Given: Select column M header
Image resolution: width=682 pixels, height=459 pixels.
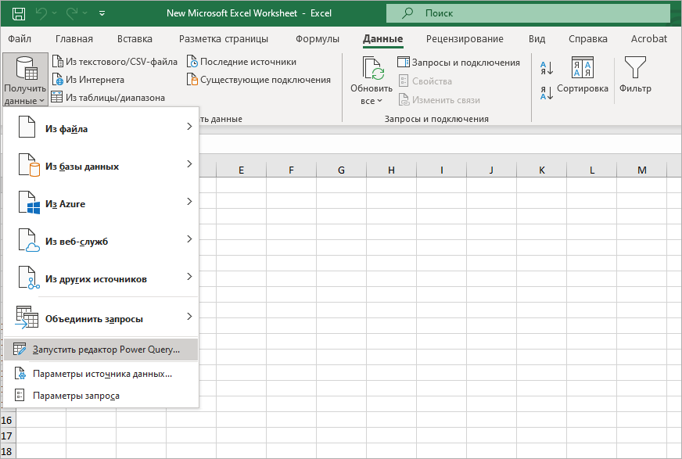Looking at the screenshot, I should pyautogui.click(x=642, y=170).
